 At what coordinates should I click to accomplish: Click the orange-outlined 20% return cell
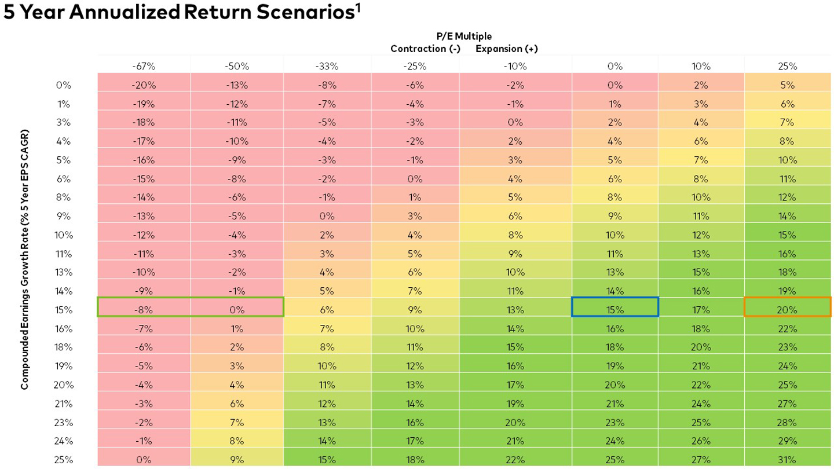click(788, 310)
